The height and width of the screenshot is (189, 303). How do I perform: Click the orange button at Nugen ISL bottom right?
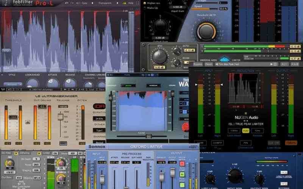coord(291,143)
